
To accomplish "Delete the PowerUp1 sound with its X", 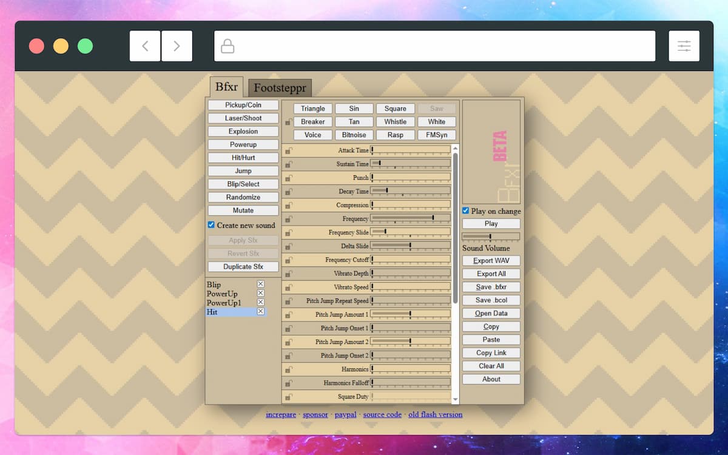I will click(x=260, y=302).
